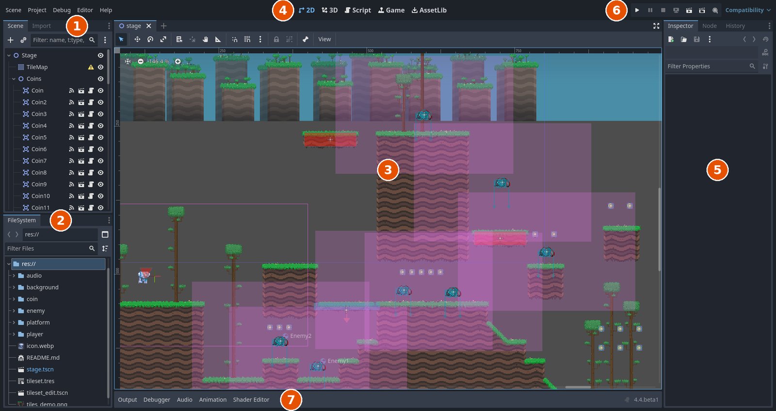Toggle visibility of Coin4
Image resolution: width=776 pixels, height=411 pixels.
[x=100, y=126]
